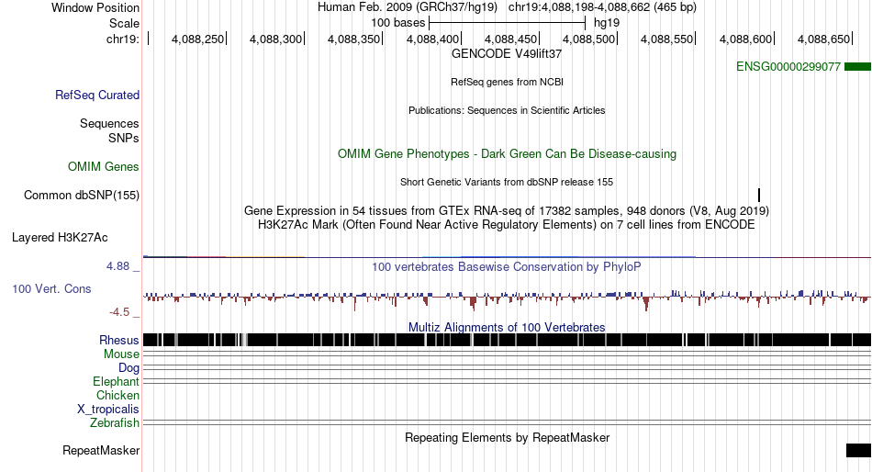Click the 4.88 PhyloP upper scale value
Viewport: 872px width, 472px height.
(x=117, y=266)
